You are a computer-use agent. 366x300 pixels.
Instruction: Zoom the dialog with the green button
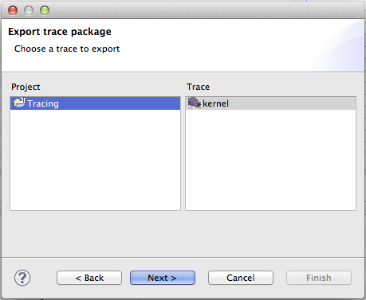pos(45,10)
